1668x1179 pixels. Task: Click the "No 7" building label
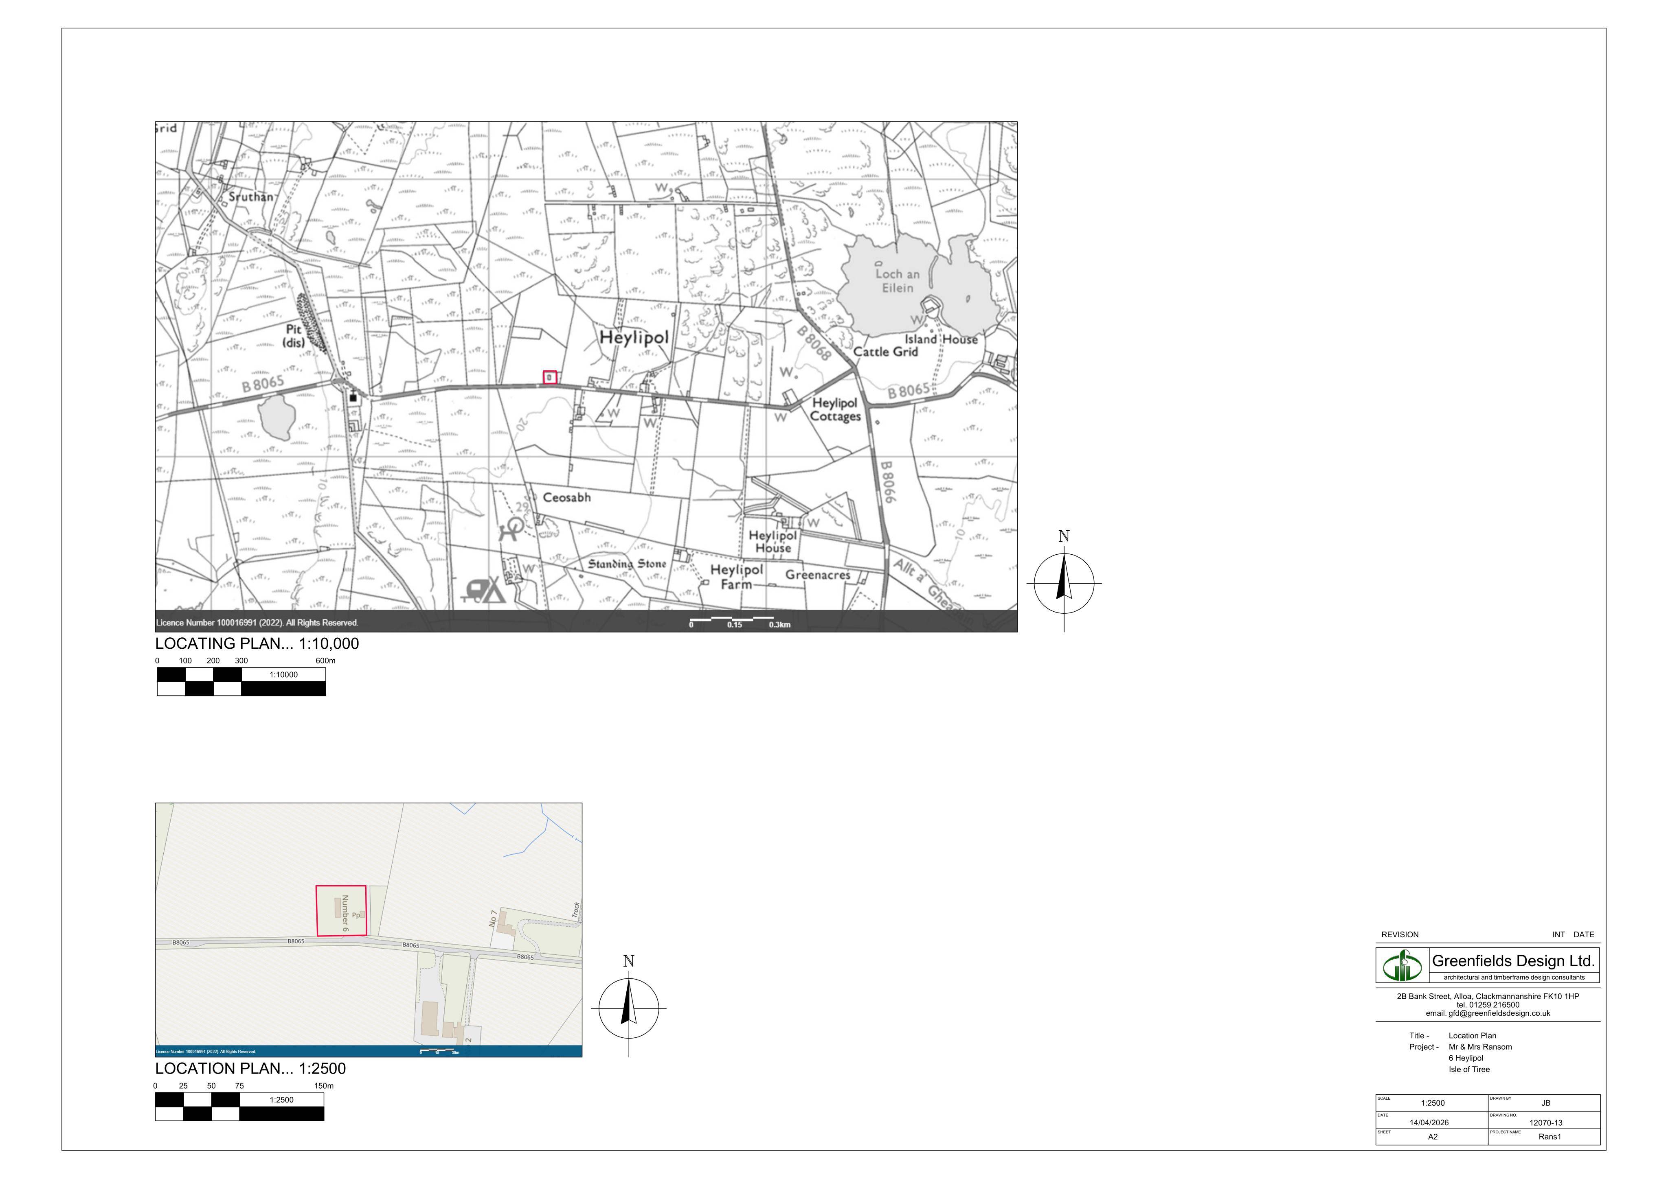494,919
